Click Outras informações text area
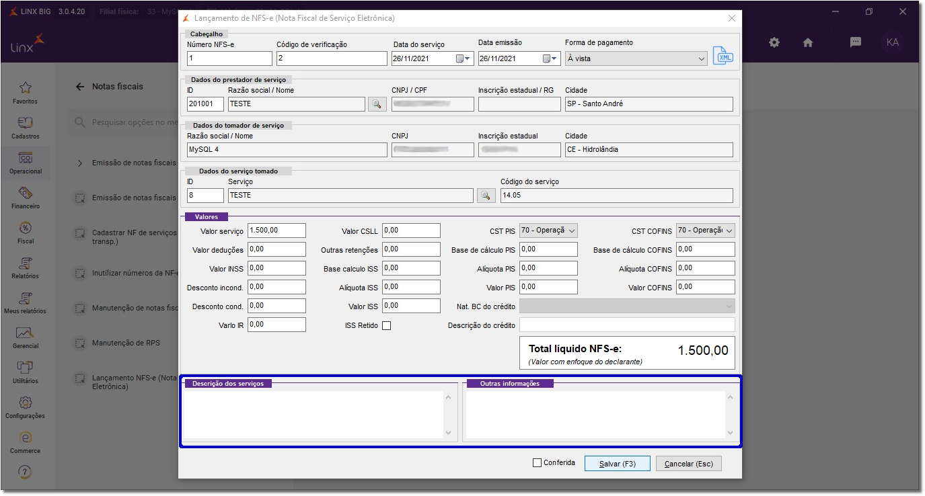This screenshot has width=925, height=496. tap(595, 415)
